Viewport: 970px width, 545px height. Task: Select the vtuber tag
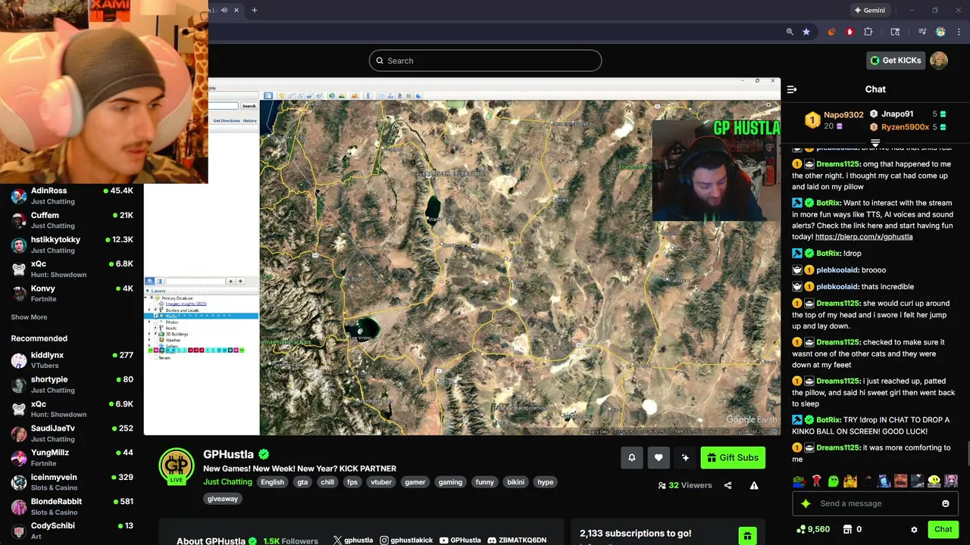click(x=381, y=482)
